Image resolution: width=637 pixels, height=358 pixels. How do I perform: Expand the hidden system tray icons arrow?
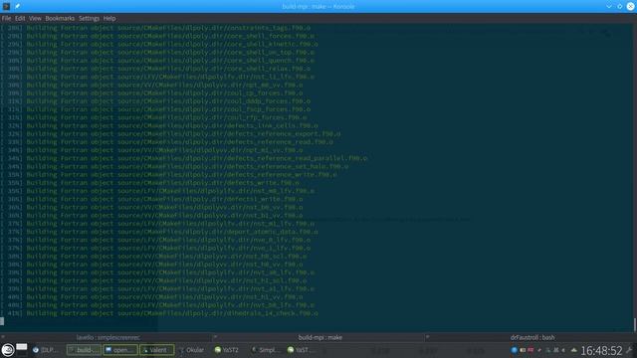point(573,350)
